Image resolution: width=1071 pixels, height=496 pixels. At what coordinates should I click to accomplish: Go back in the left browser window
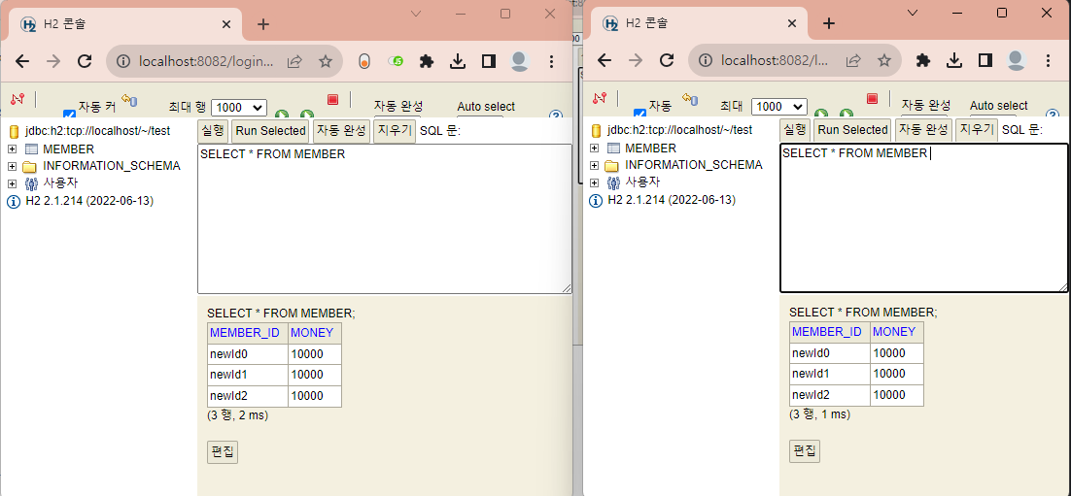(22, 61)
